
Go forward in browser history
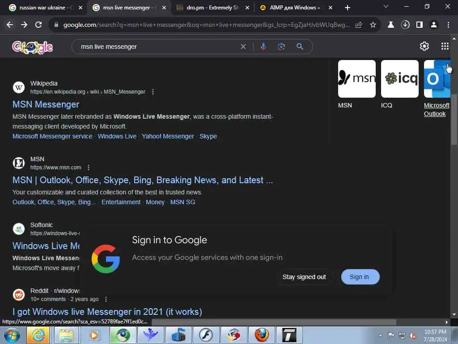pos(24,25)
